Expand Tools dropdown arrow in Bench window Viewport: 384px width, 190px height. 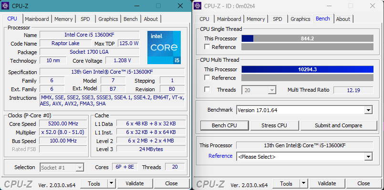(304, 183)
